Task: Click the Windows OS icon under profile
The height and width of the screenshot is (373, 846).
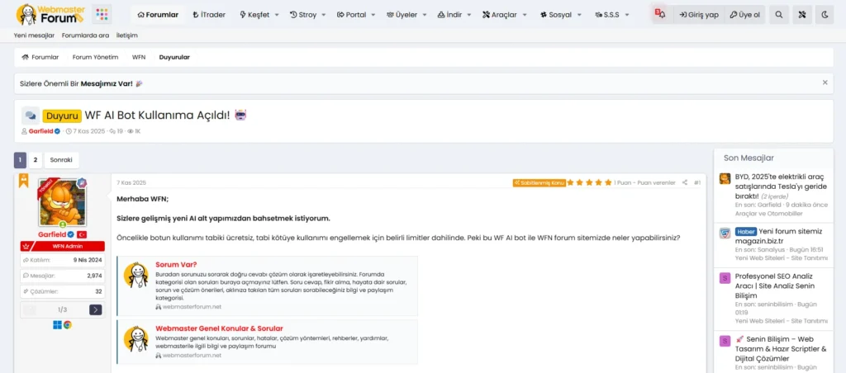Action: coord(57,324)
